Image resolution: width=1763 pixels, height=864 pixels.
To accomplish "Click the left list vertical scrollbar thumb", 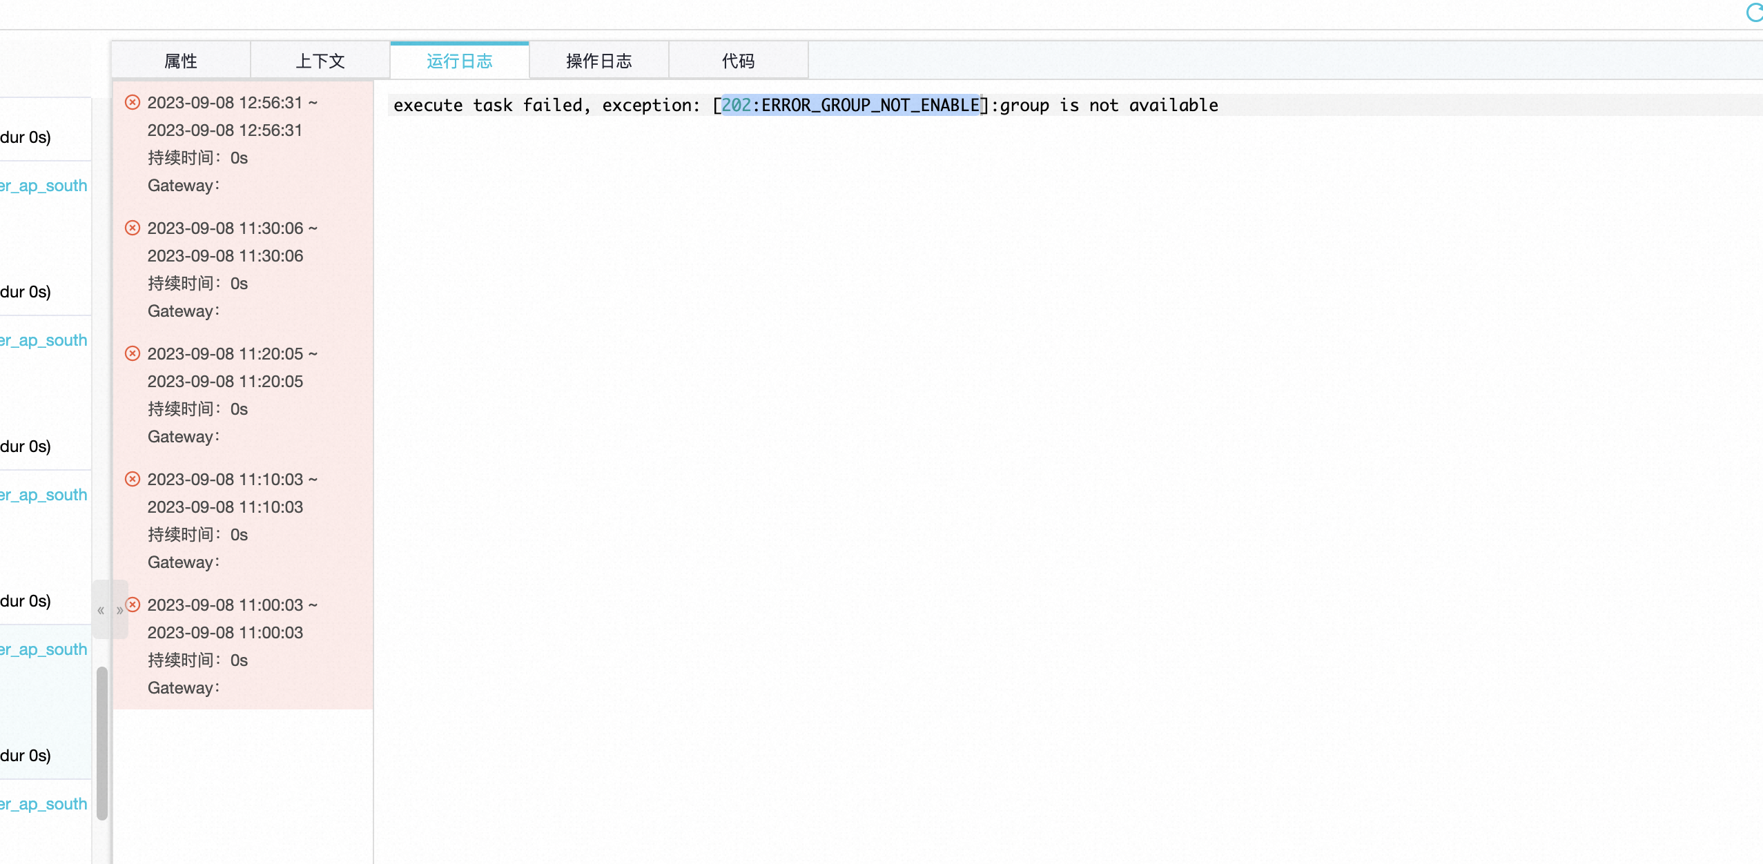I will coord(102,743).
